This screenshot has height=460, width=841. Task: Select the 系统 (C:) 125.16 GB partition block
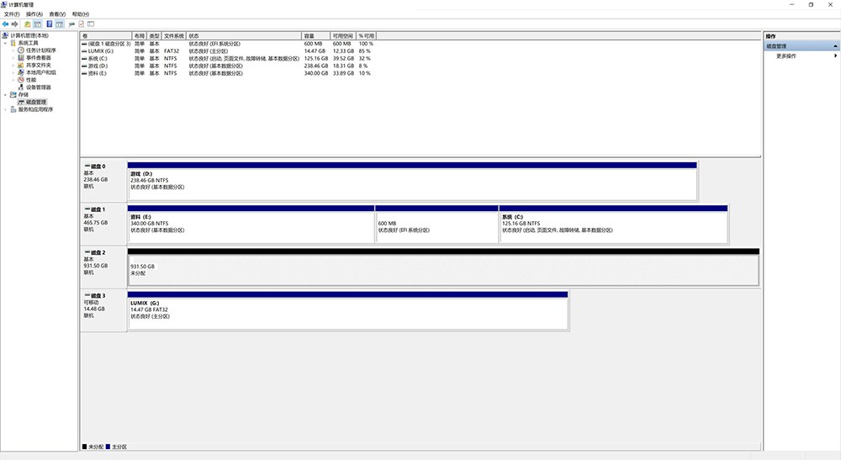614,225
